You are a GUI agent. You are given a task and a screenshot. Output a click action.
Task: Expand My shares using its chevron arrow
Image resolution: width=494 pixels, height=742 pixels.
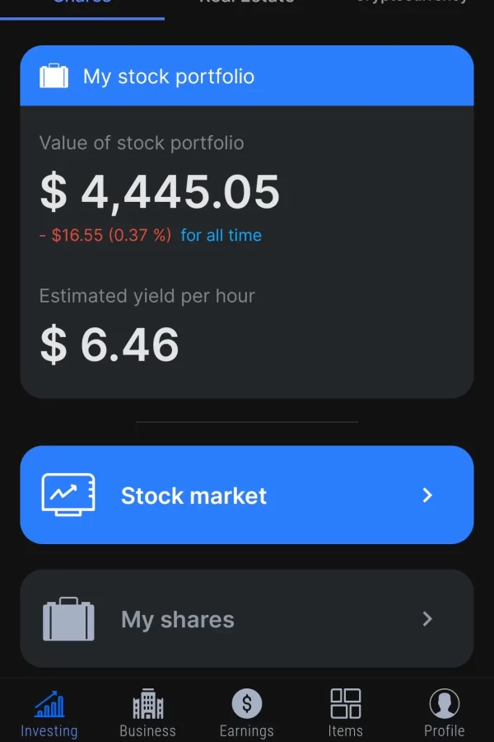click(427, 619)
